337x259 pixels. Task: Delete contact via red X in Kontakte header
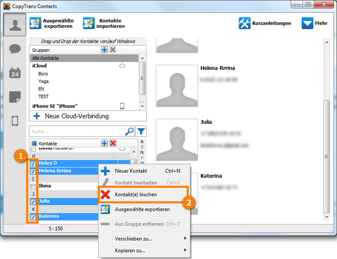[x=113, y=143]
